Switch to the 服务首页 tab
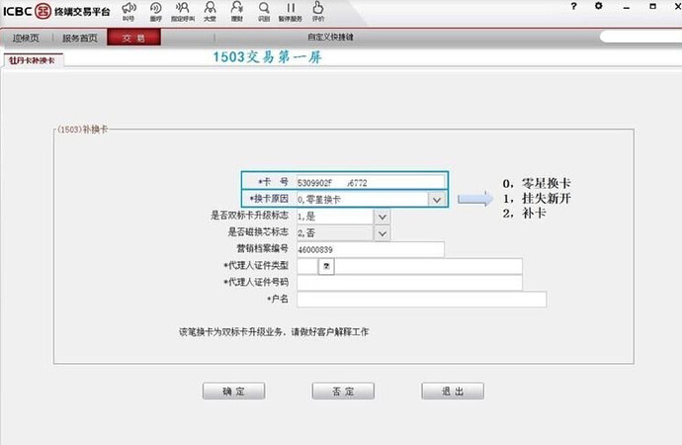Screen dimensions: 682x445 point(80,38)
